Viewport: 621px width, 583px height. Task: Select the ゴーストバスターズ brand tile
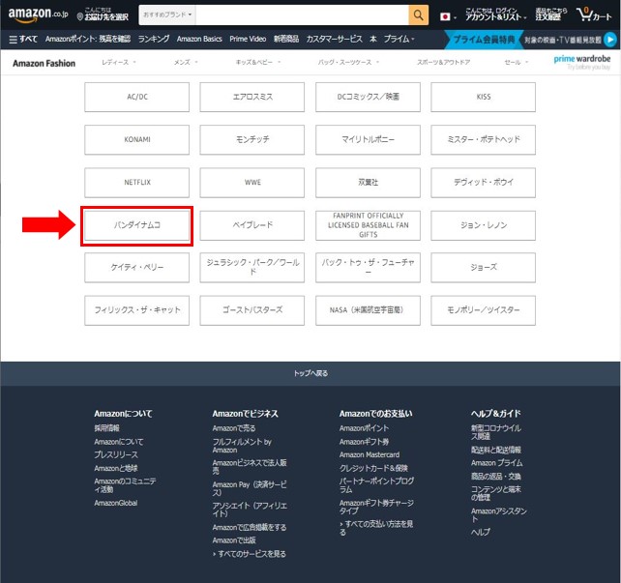coord(252,310)
